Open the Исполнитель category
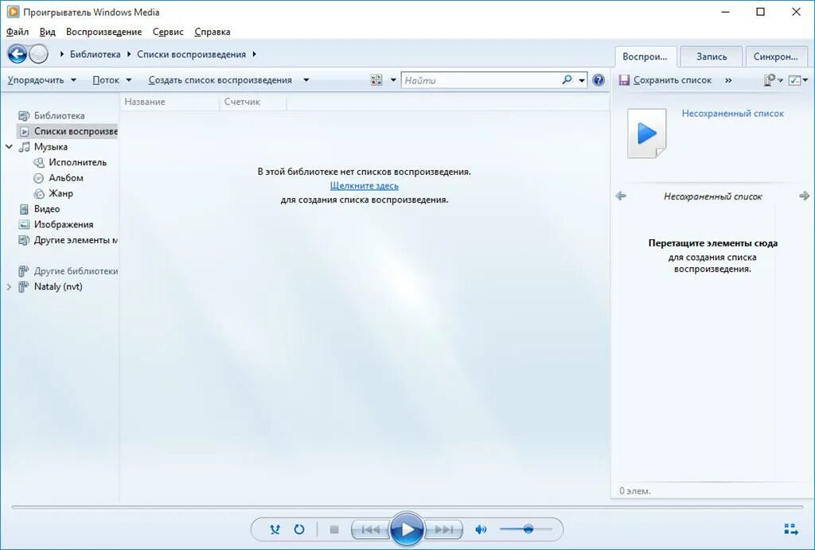Viewport: 815px width, 550px height. click(x=77, y=162)
